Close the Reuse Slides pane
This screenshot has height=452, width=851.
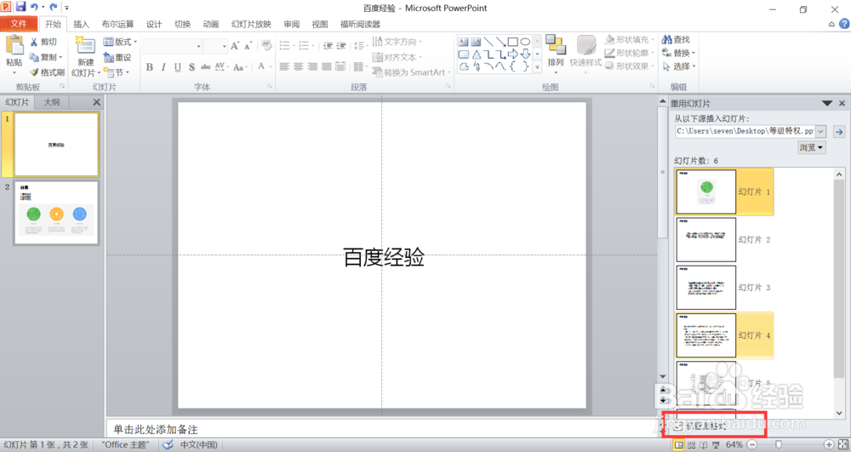842,103
